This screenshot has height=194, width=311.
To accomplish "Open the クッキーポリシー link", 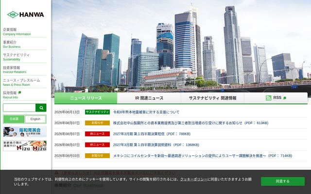I will click(193, 179).
